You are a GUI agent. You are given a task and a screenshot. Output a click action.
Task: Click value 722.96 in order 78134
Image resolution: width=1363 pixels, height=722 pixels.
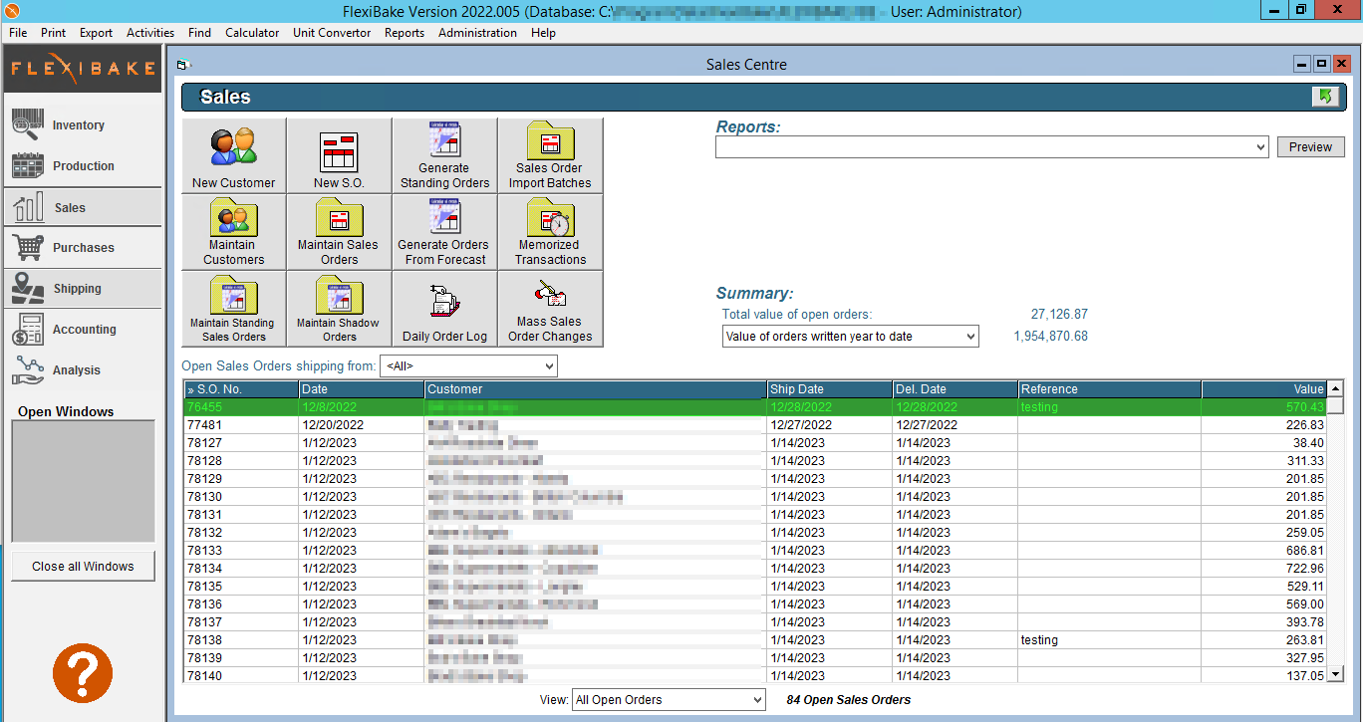click(1305, 569)
